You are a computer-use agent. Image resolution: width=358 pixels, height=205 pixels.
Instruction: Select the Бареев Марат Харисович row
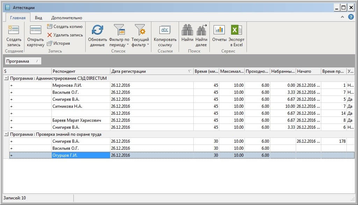click(182, 120)
